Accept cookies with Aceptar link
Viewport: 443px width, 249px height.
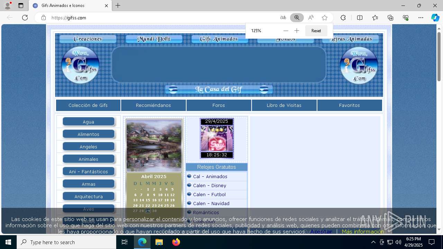click(x=321, y=232)
